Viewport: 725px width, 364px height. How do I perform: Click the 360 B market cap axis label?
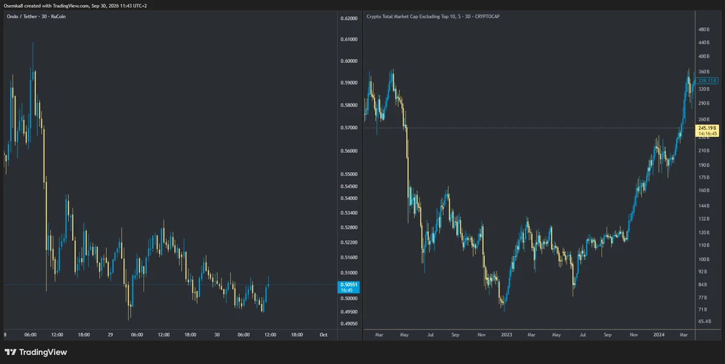point(703,72)
